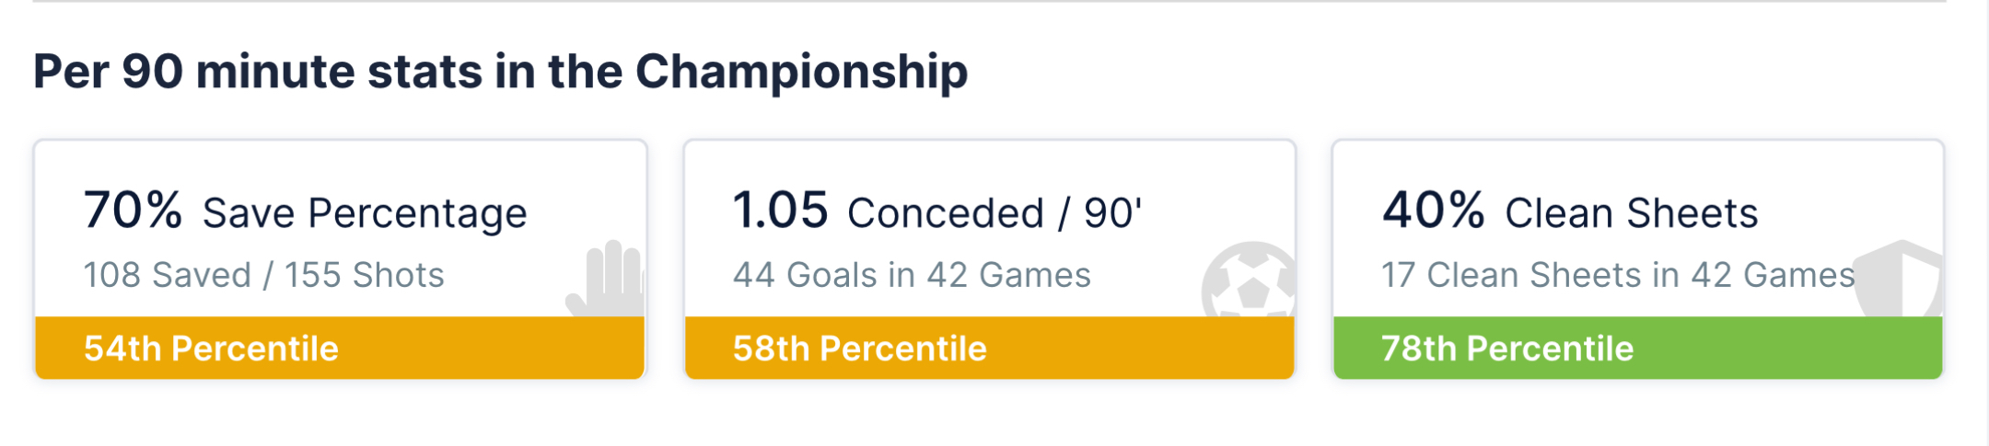Viewport: 1989px width, 446px height.
Task: Click the shield icon on Clean Sheets card
Action: tap(1899, 279)
